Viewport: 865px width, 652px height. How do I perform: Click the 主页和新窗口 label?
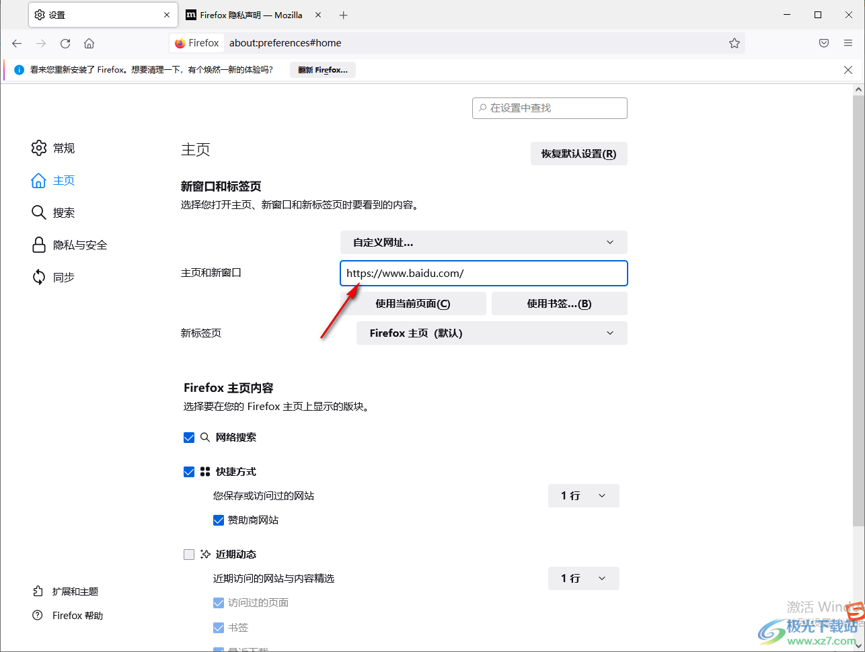pyautogui.click(x=211, y=273)
